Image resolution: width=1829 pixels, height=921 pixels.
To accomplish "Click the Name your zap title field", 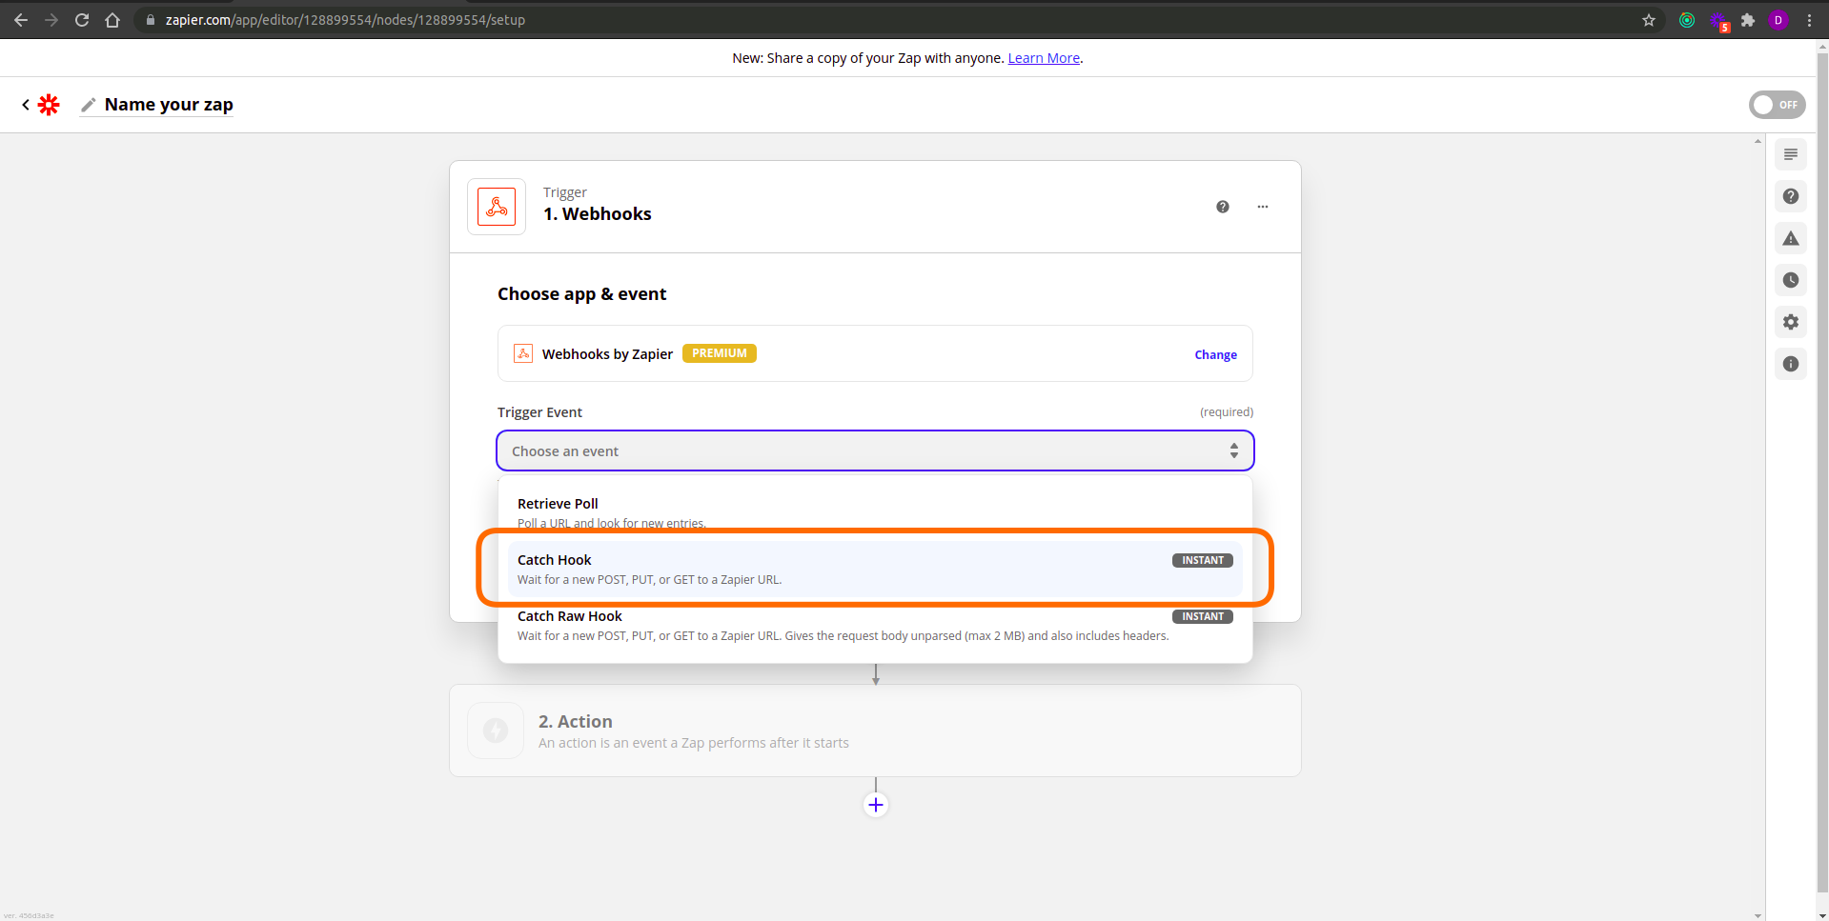I will pos(169,105).
